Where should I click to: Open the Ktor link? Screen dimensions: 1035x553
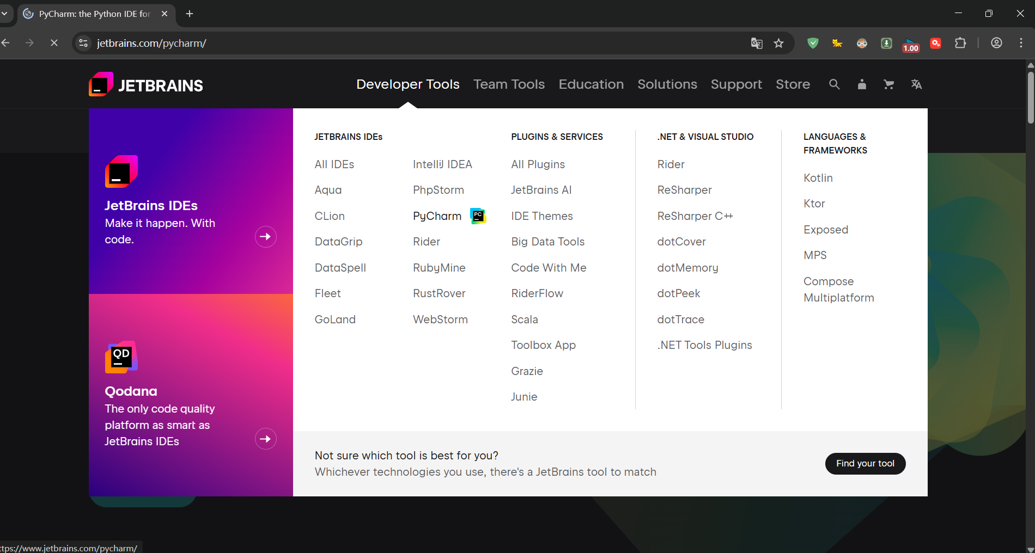point(814,204)
